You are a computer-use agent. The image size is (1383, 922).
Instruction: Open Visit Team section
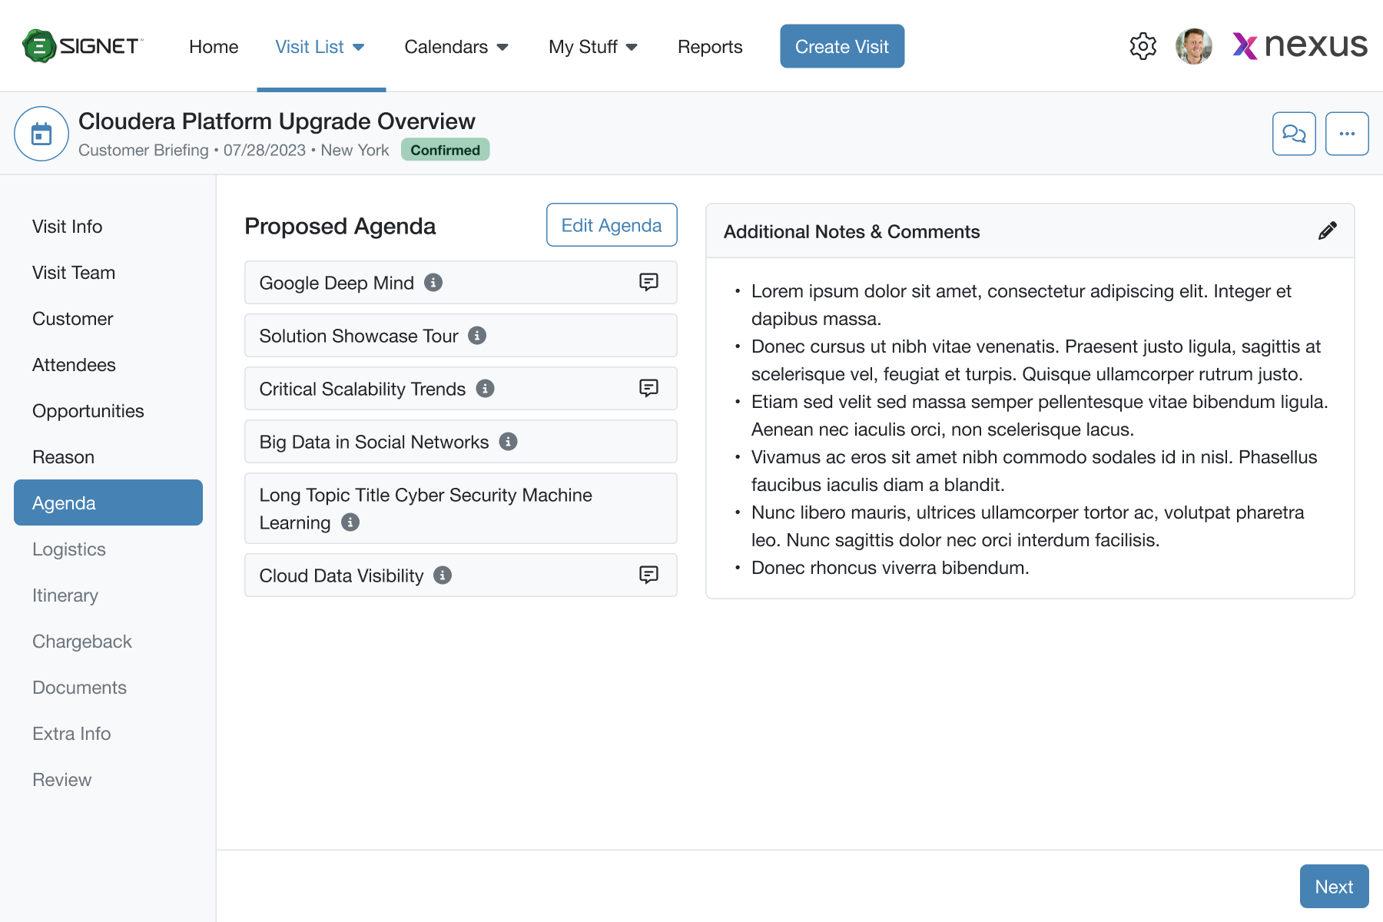(108, 273)
